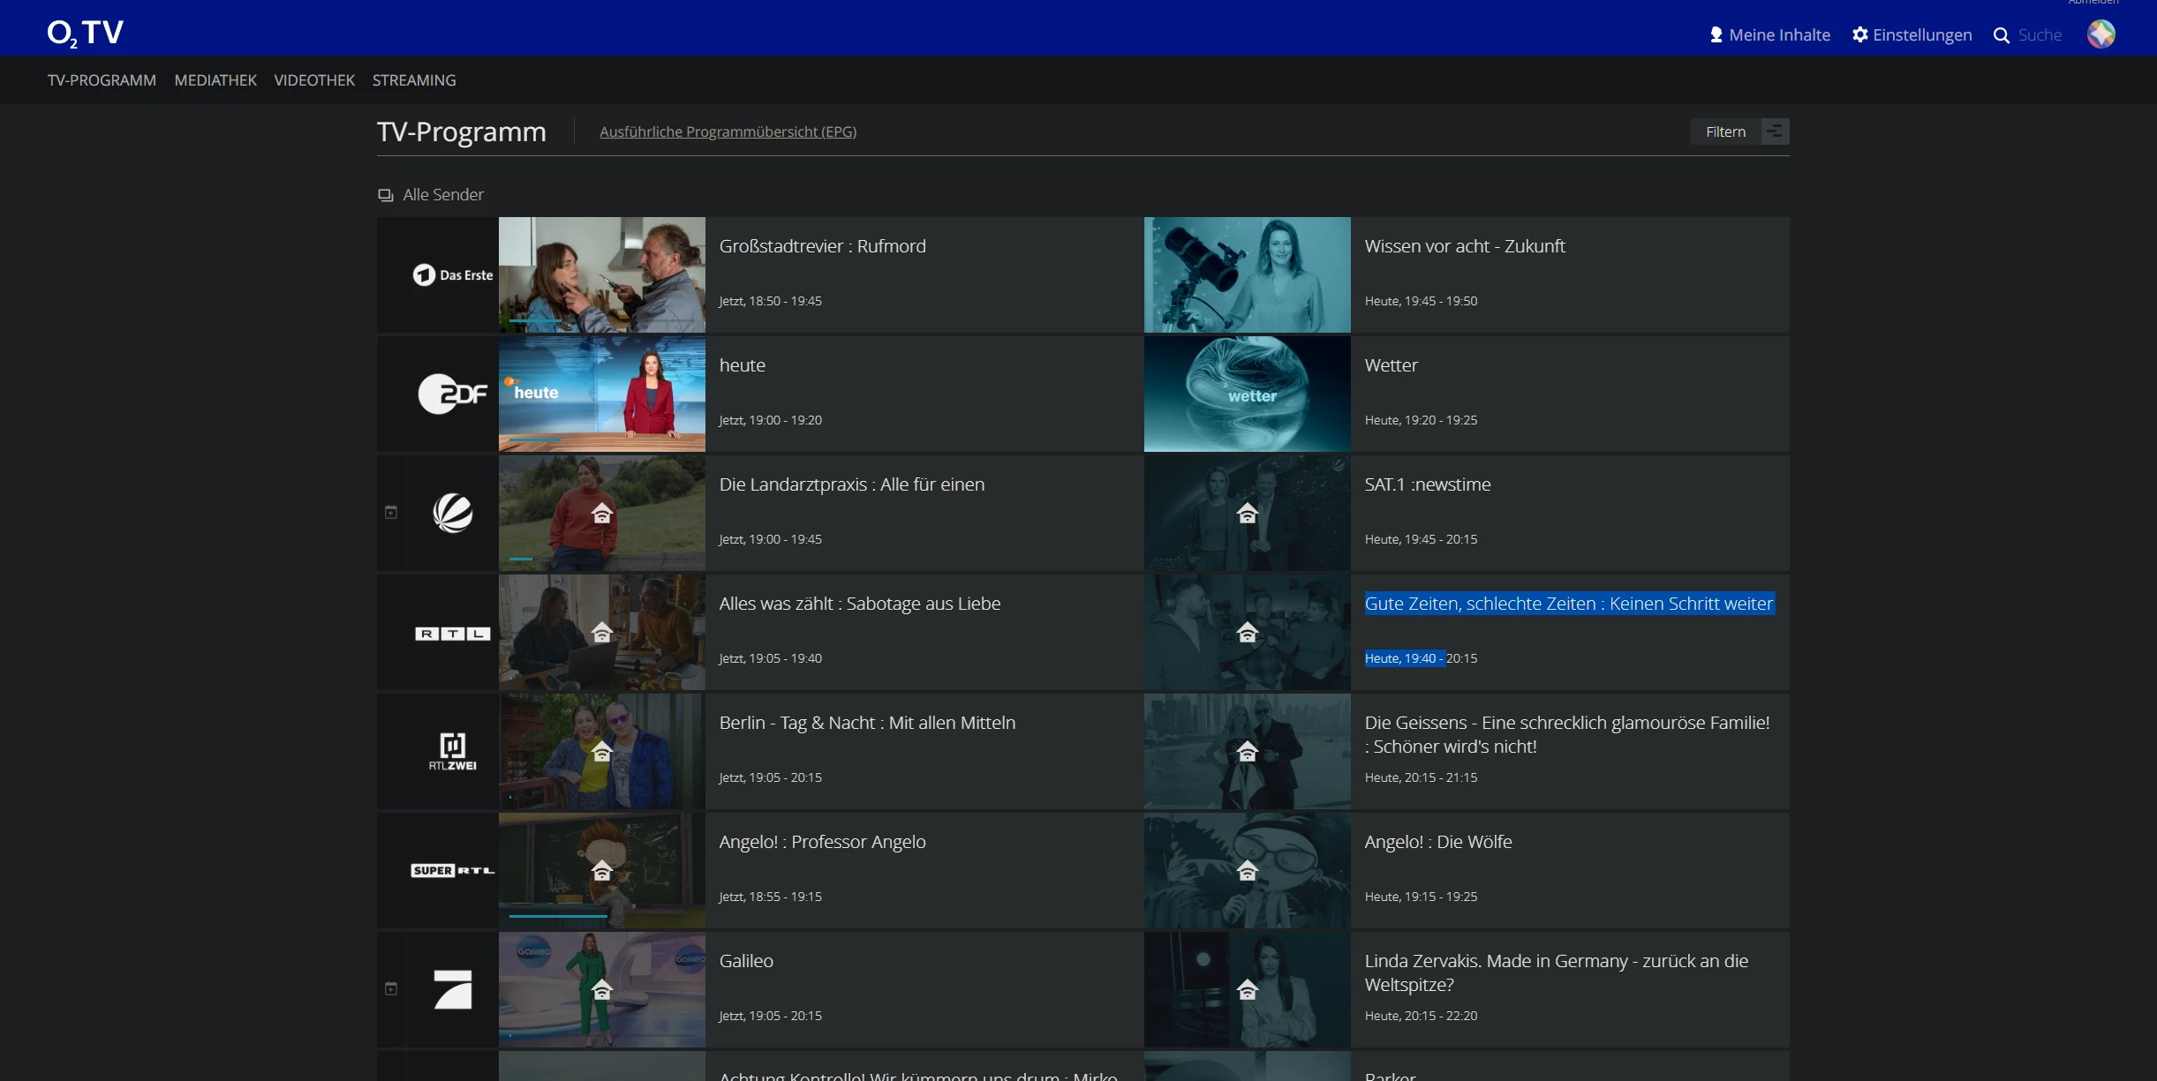Click the O2 TV logo

point(85,34)
